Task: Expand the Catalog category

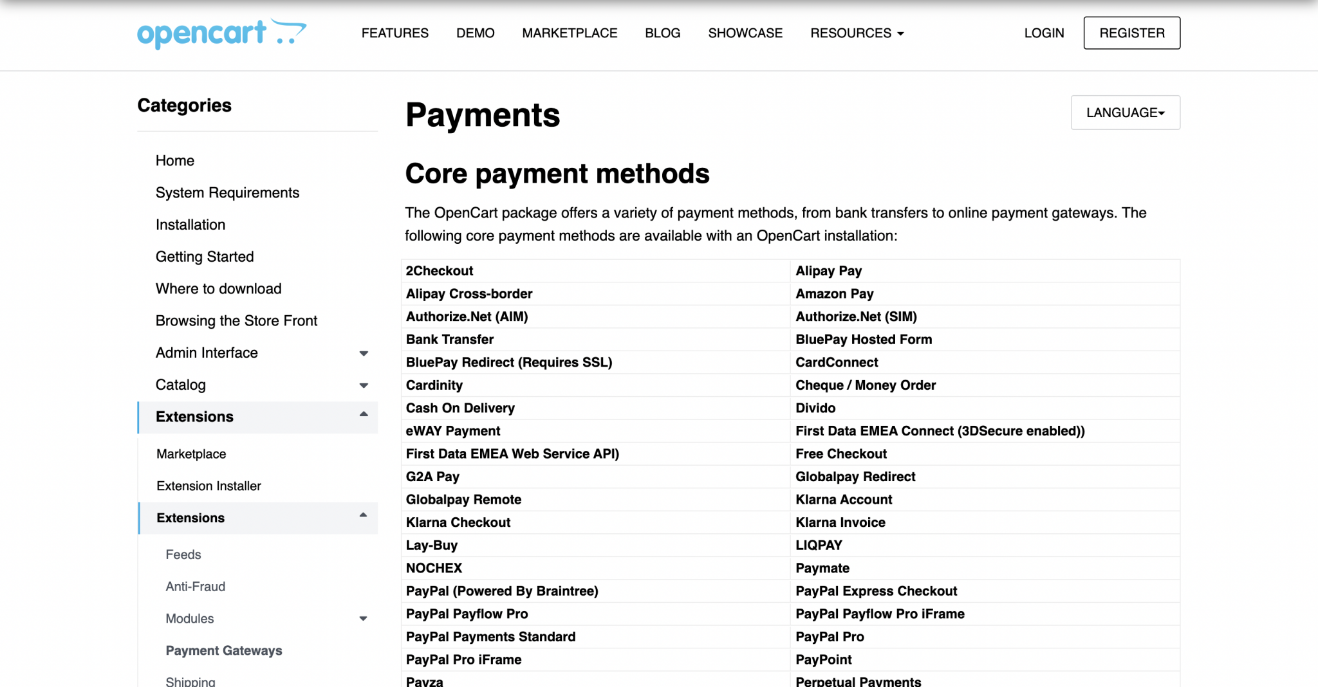Action: pyautogui.click(x=364, y=385)
